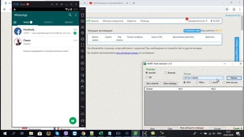Click the blue support side tab

237,49
